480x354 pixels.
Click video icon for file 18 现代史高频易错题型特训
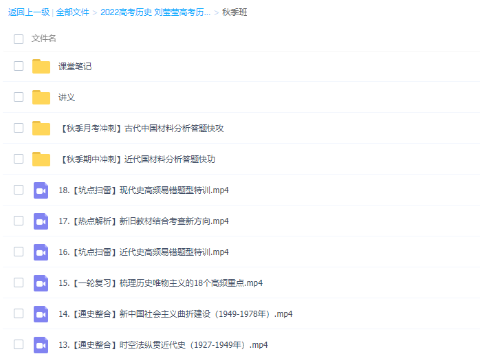coord(41,190)
